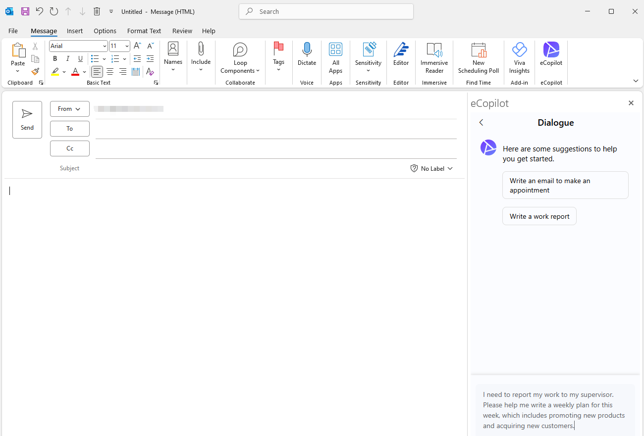
Task: Expand the From sender dropdown
Action: tap(69, 109)
